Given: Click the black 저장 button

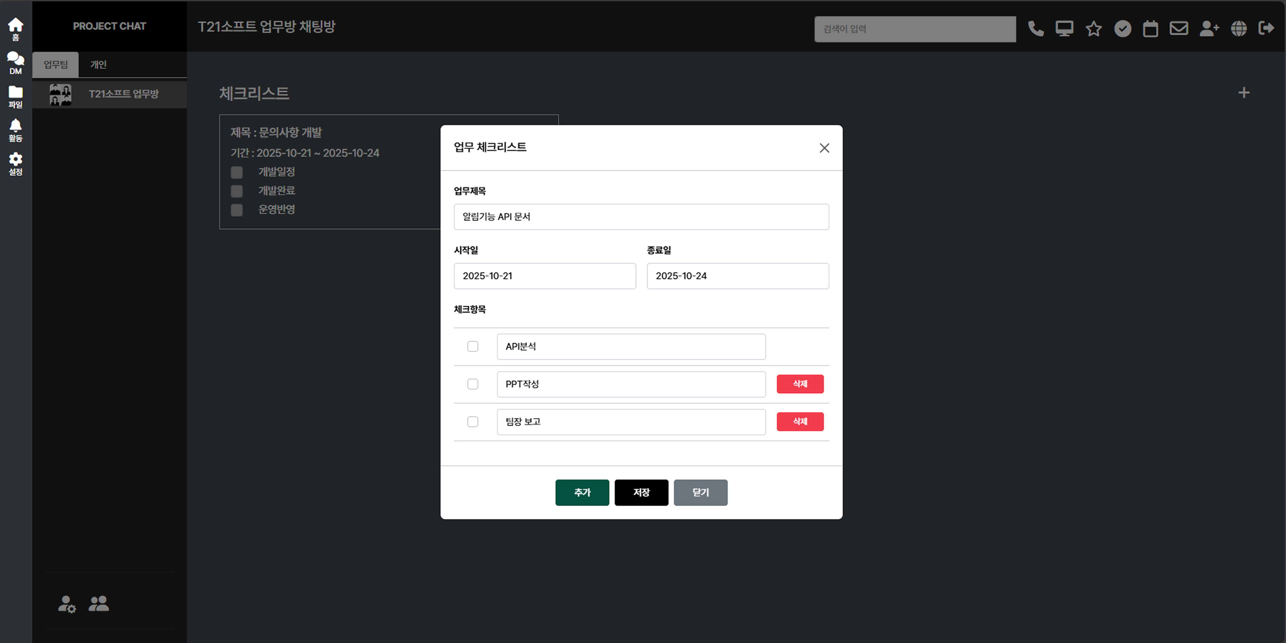Looking at the screenshot, I should [641, 493].
